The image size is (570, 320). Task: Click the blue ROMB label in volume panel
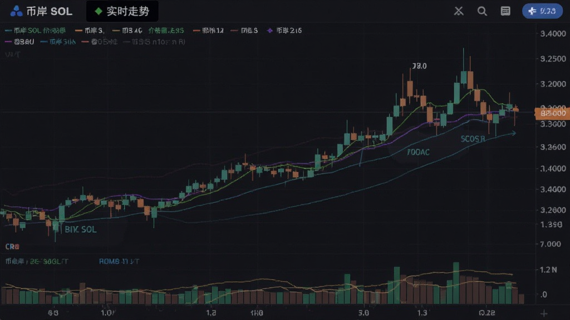coord(119,261)
